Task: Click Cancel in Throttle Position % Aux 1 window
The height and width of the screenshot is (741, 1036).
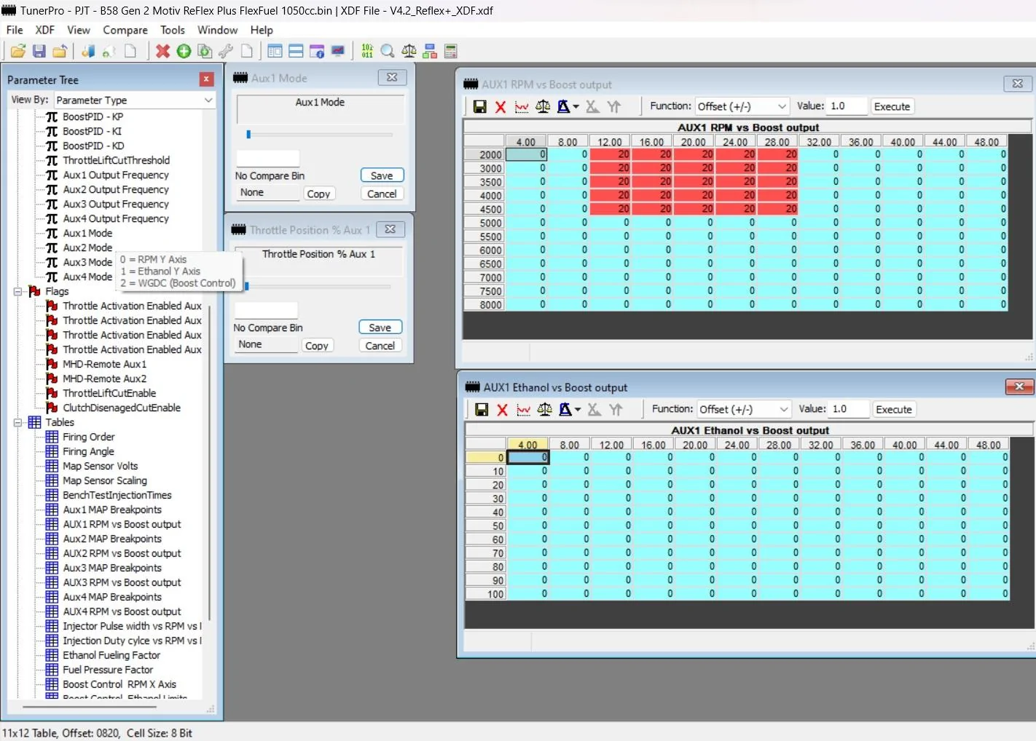Action: (380, 346)
